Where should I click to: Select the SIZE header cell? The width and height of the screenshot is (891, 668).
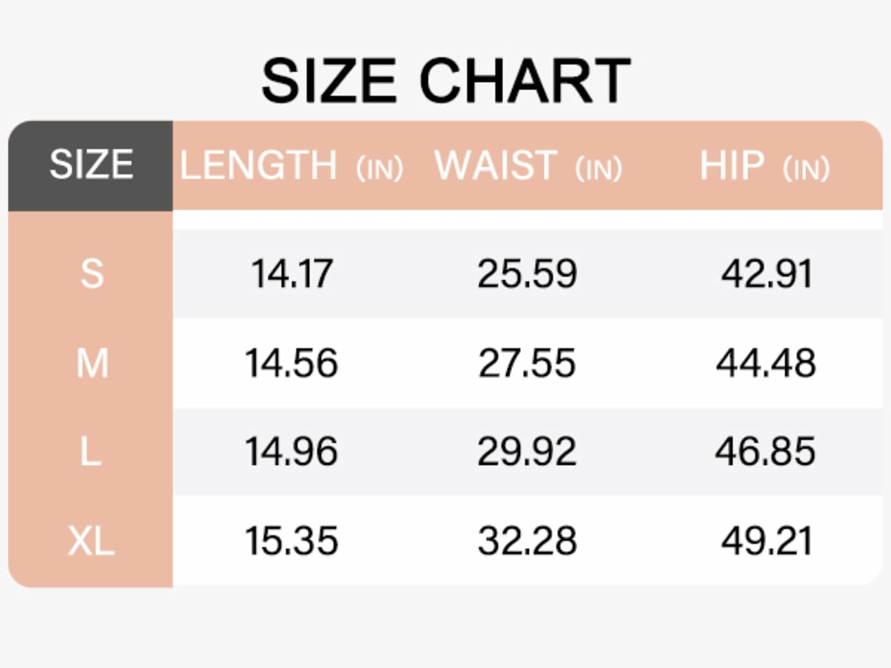91,165
